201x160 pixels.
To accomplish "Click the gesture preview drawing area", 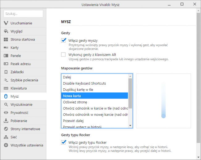I will pyautogui.click(x=164, y=101).
